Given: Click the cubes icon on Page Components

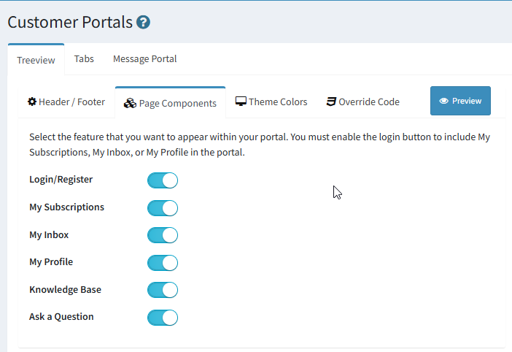Looking at the screenshot, I should click(x=130, y=103).
